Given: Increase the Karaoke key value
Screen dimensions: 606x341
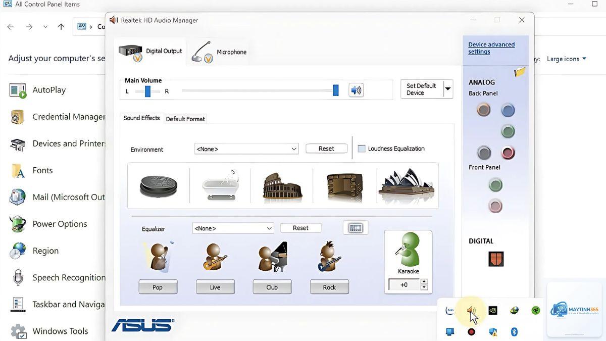Looking at the screenshot, I should [424, 281].
